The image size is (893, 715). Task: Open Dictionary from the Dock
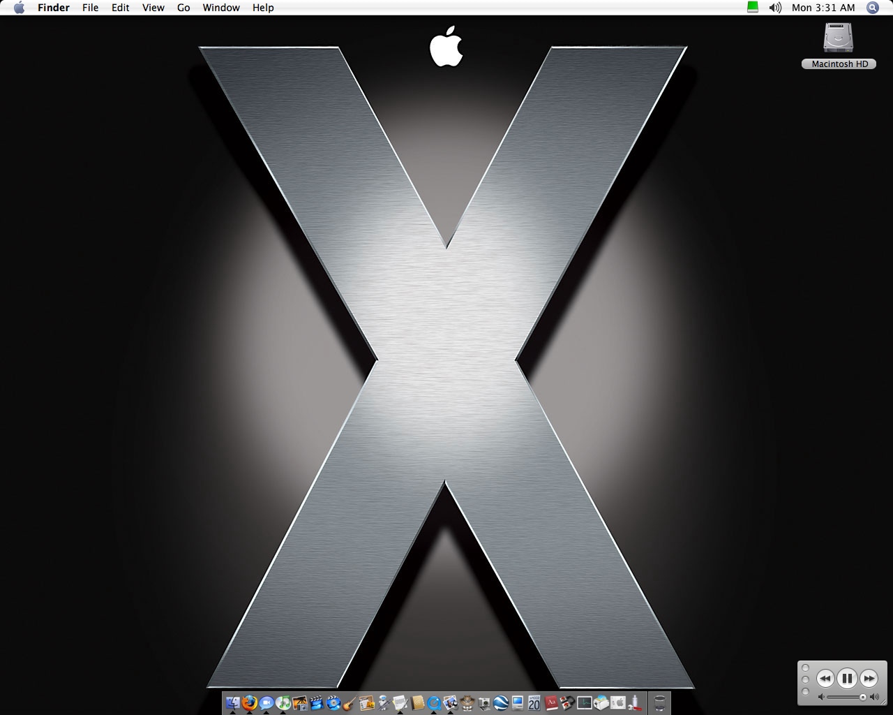[x=551, y=702]
